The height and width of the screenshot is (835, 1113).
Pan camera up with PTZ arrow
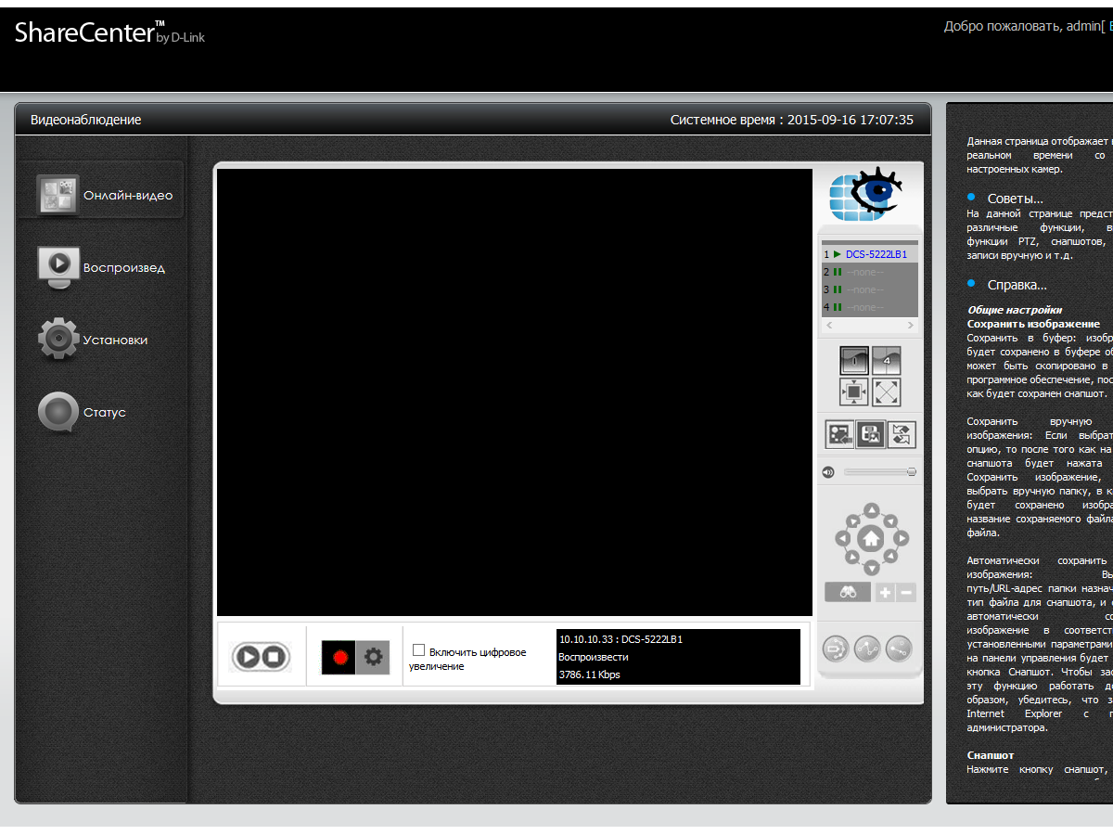tap(871, 508)
